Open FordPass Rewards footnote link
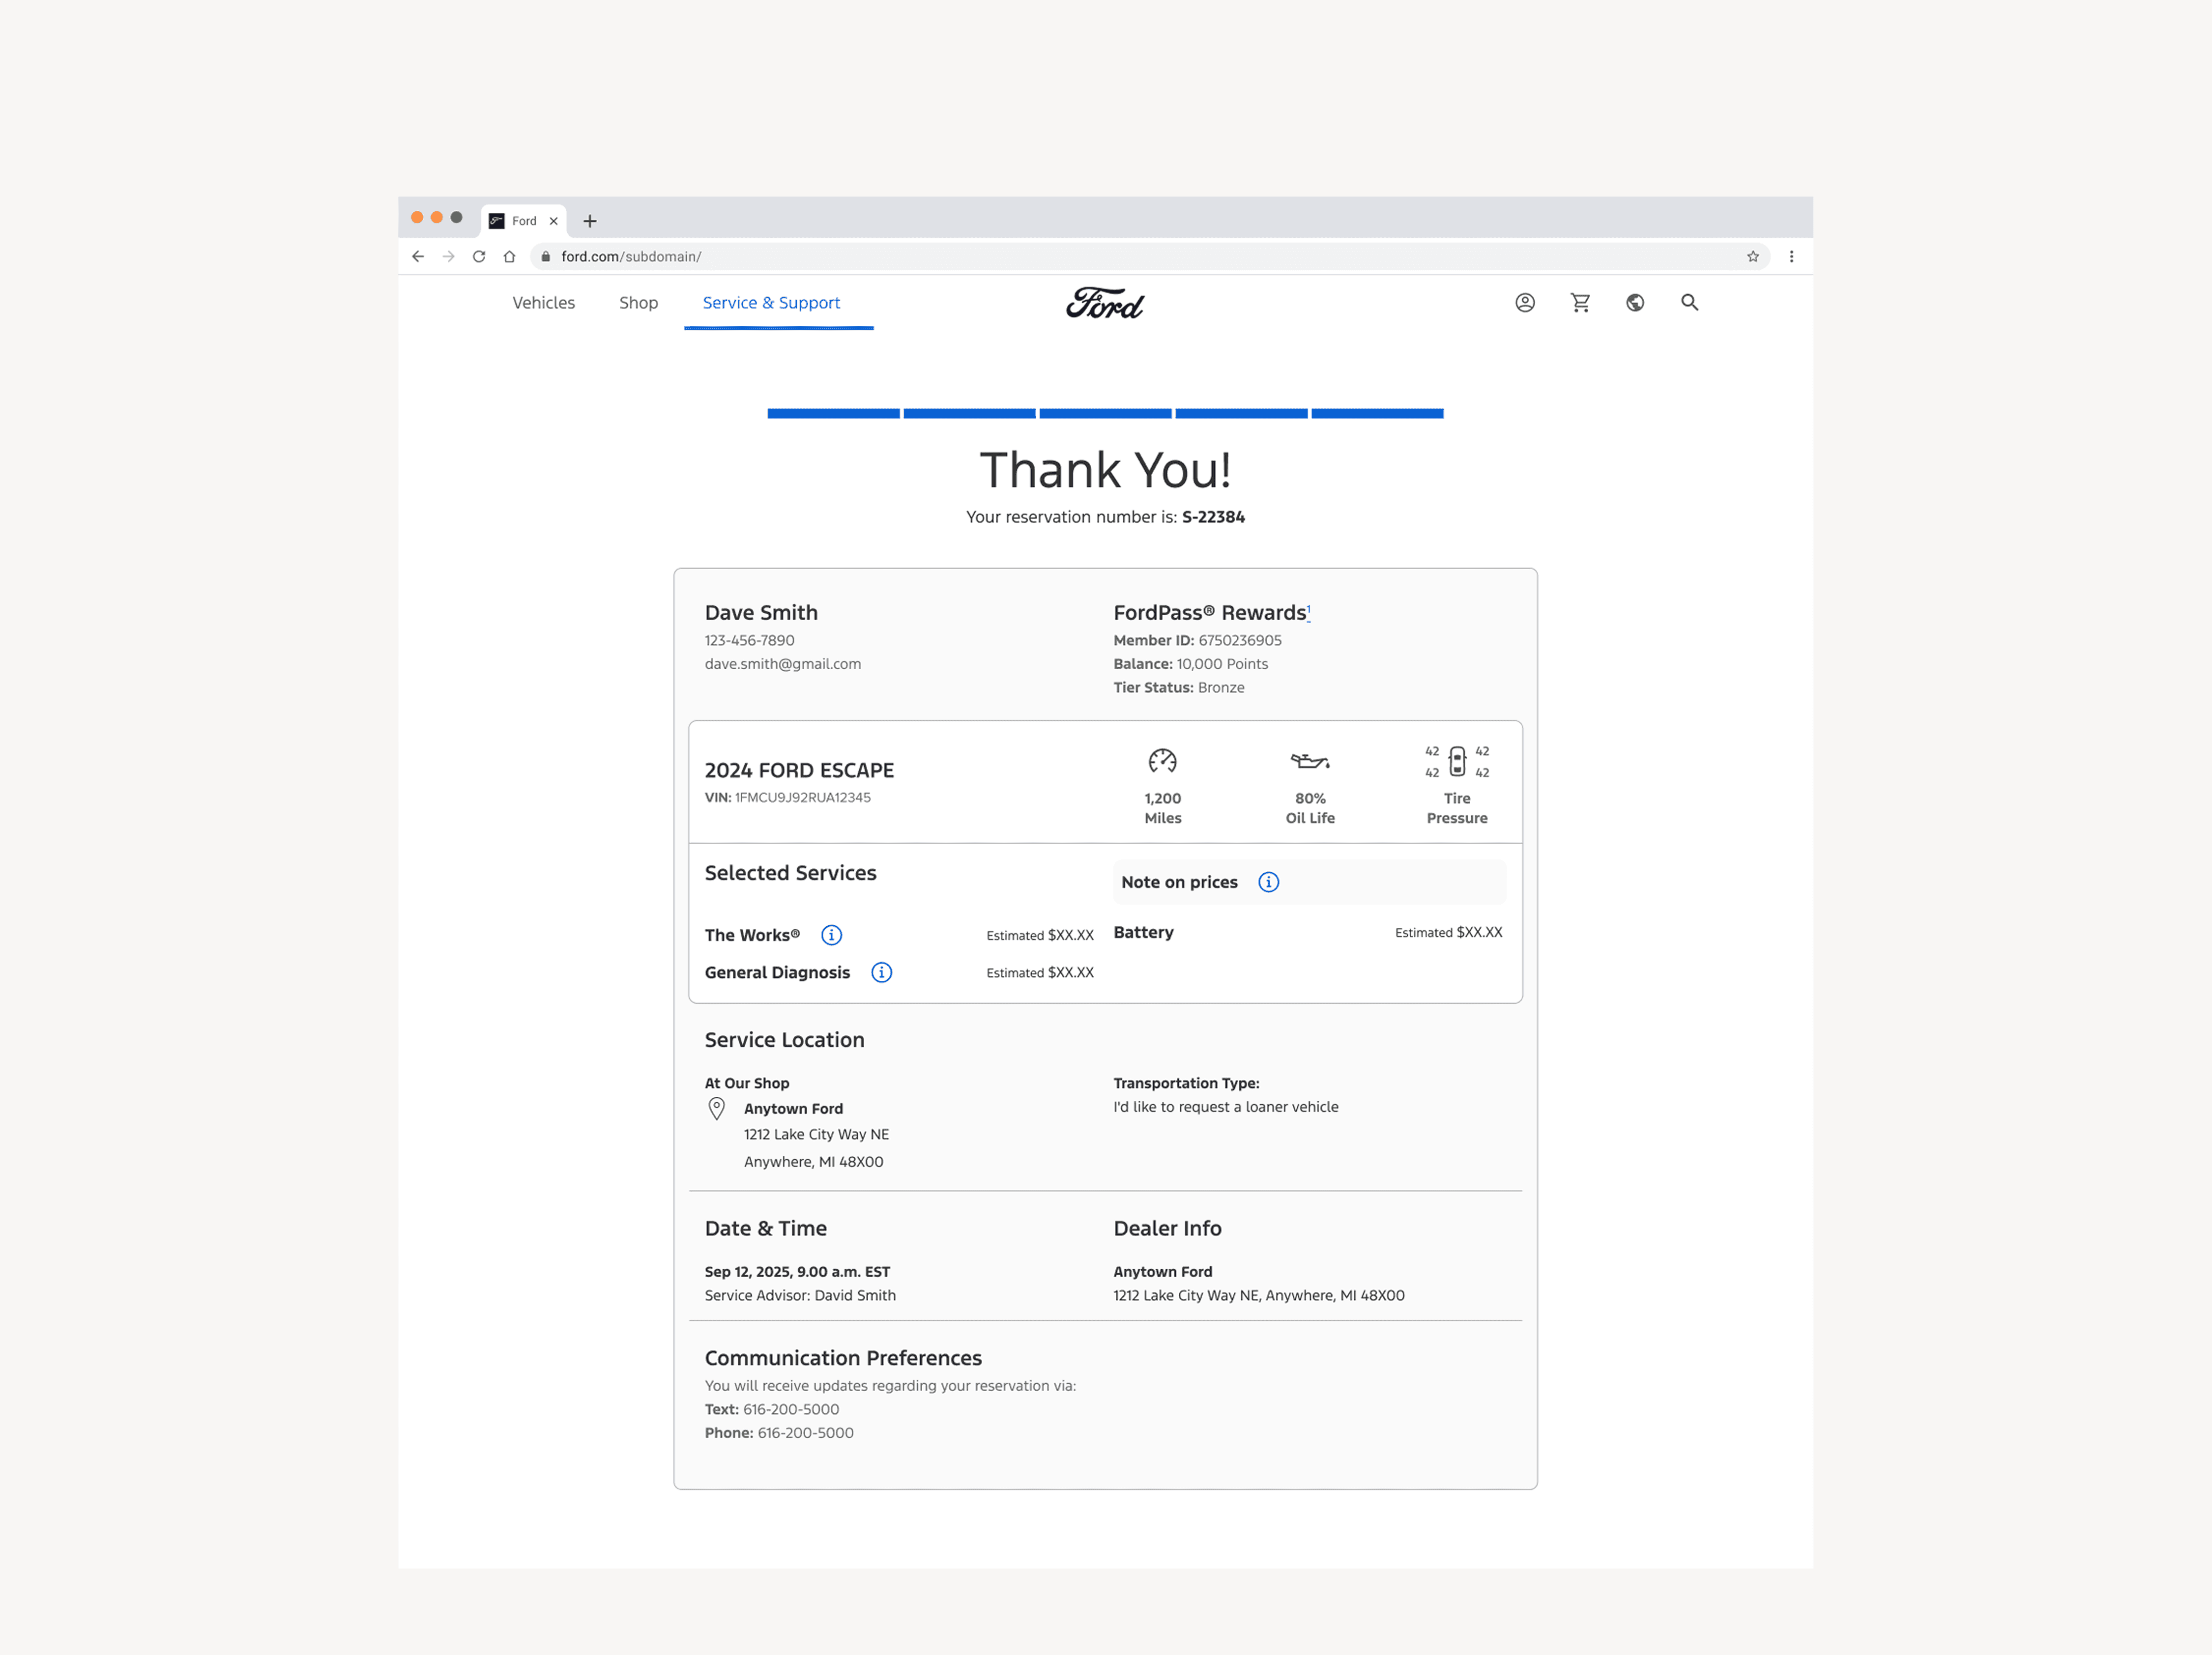This screenshot has height=1655, width=2212. (1309, 611)
